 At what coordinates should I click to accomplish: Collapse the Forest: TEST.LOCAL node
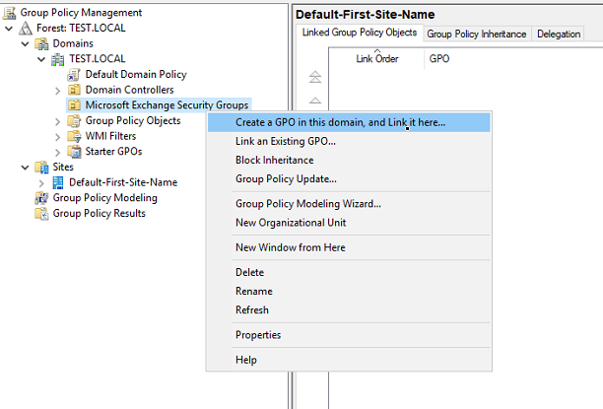9,29
